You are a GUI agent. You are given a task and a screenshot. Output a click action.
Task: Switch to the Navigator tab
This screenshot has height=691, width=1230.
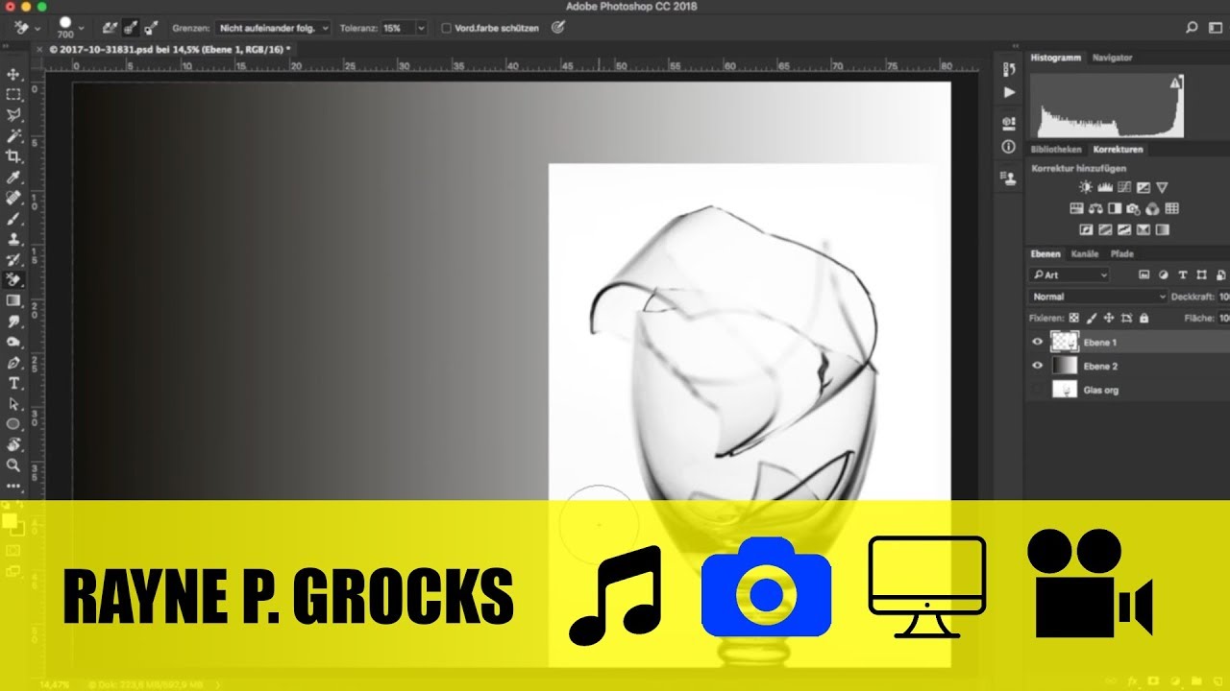1112,58
